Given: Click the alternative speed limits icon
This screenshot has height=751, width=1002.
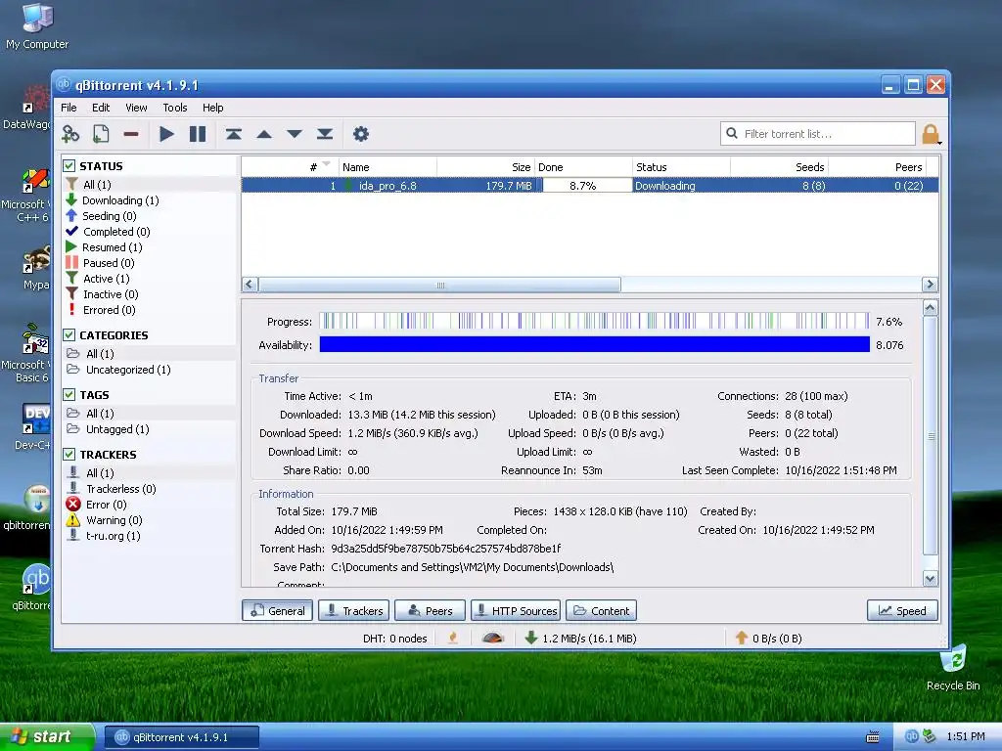Looking at the screenshot, I should pos(492,638).
